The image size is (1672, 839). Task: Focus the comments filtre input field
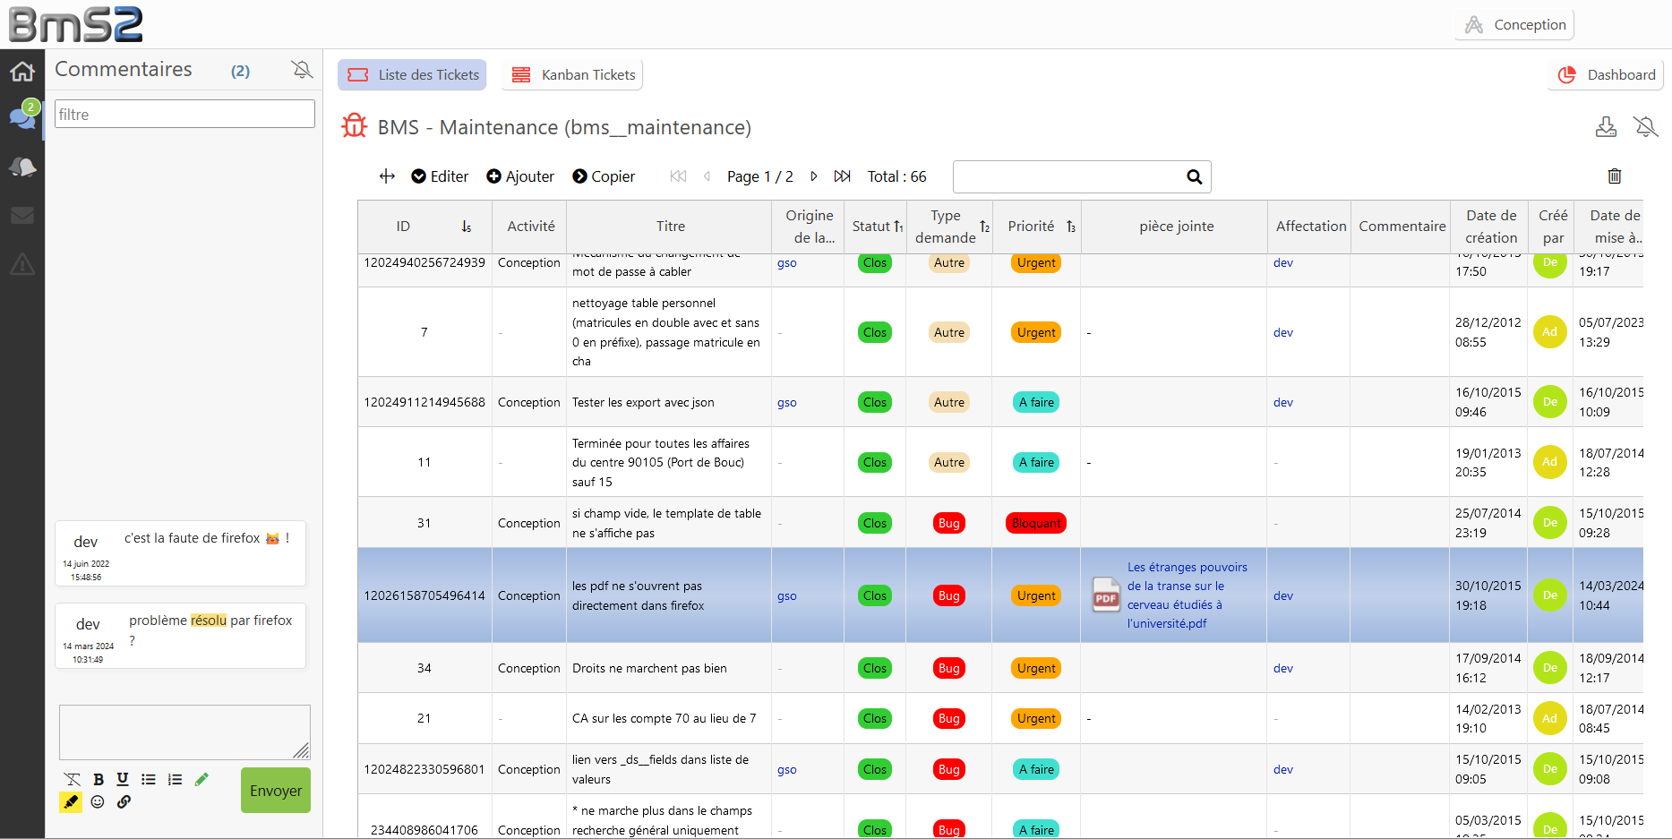pyautogui.click(x=184, y=114)
